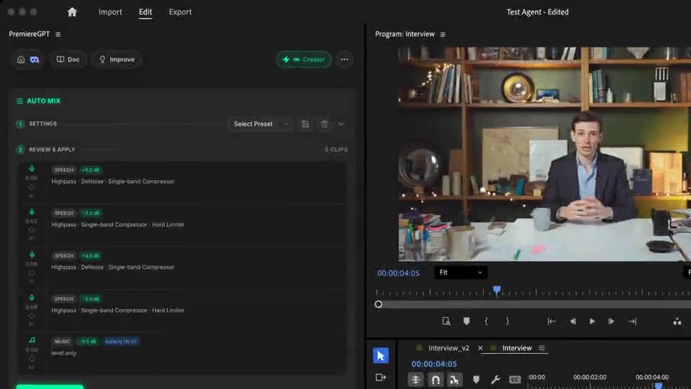Toggle linked selection in timeline
The height and width of the screenshot is (389, 691).
[454, 380]
